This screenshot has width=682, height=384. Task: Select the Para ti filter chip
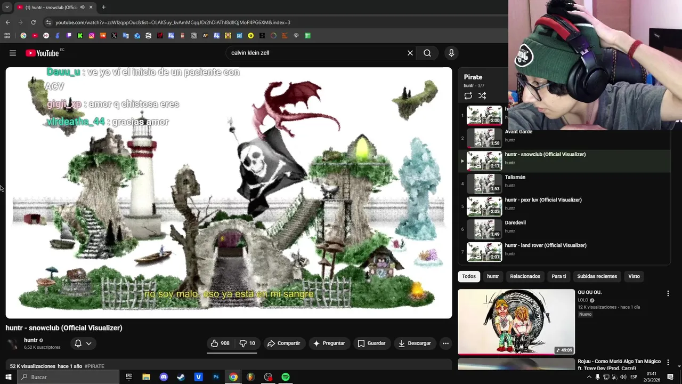pyautogui.click(x=558, y=276)
